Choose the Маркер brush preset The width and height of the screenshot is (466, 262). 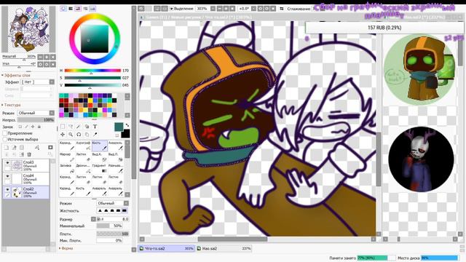(67, 157)
